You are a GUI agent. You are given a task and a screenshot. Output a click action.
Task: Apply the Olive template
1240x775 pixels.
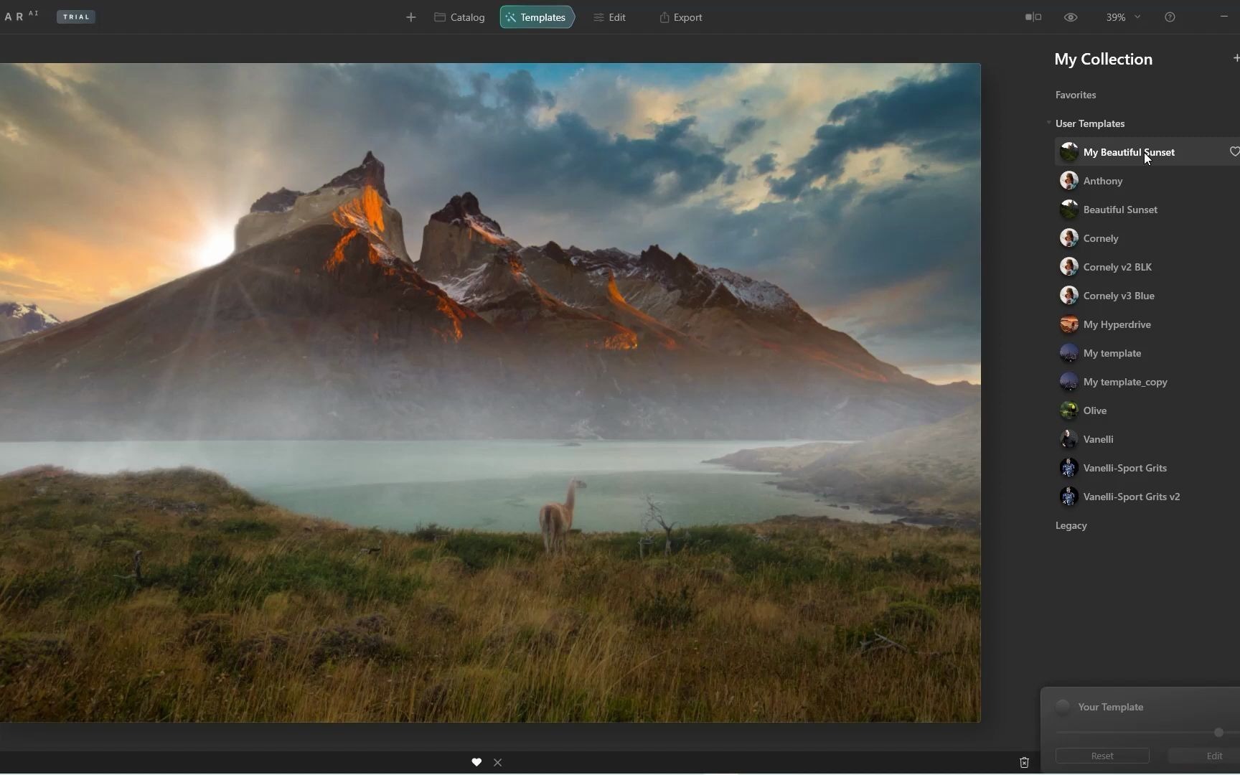click(1147, 410)
